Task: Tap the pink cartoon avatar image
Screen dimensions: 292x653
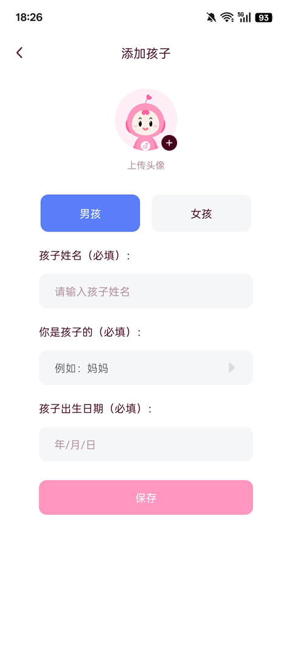Action: (145, 119)
